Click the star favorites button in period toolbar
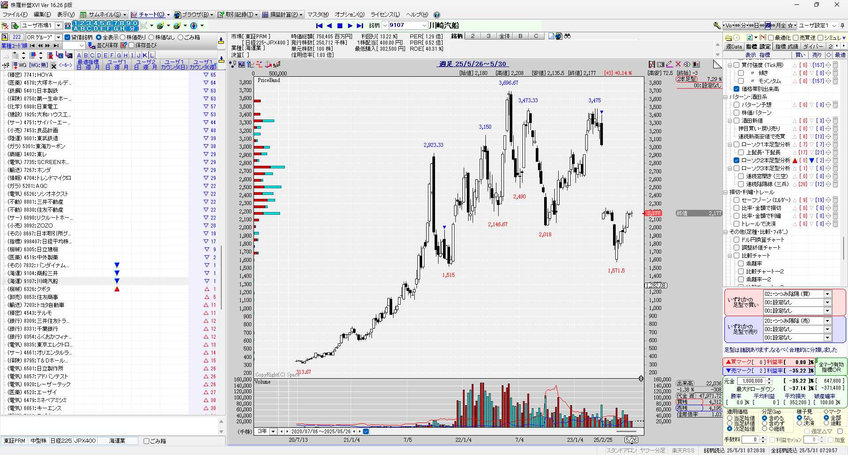The width and height of the screenshot is (848, 455). pyautogui.click(x=791, y=26)
